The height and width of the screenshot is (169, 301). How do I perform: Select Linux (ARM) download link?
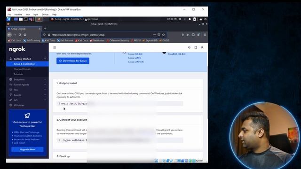tap(135, 58)
